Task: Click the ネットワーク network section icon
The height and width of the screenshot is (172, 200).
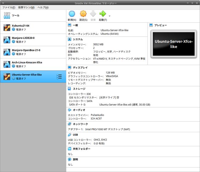Action: [70, 124]
